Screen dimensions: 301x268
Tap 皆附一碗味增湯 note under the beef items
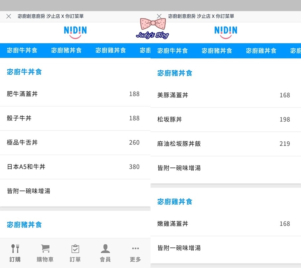(28, 191)
